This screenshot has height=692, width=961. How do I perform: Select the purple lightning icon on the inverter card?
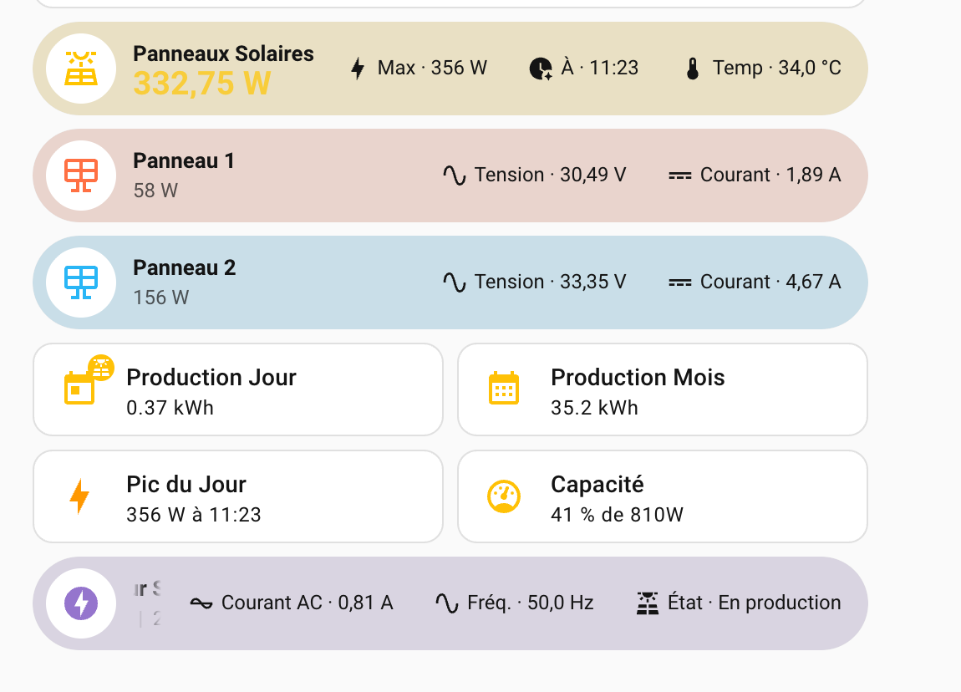(x=81, y=603)
